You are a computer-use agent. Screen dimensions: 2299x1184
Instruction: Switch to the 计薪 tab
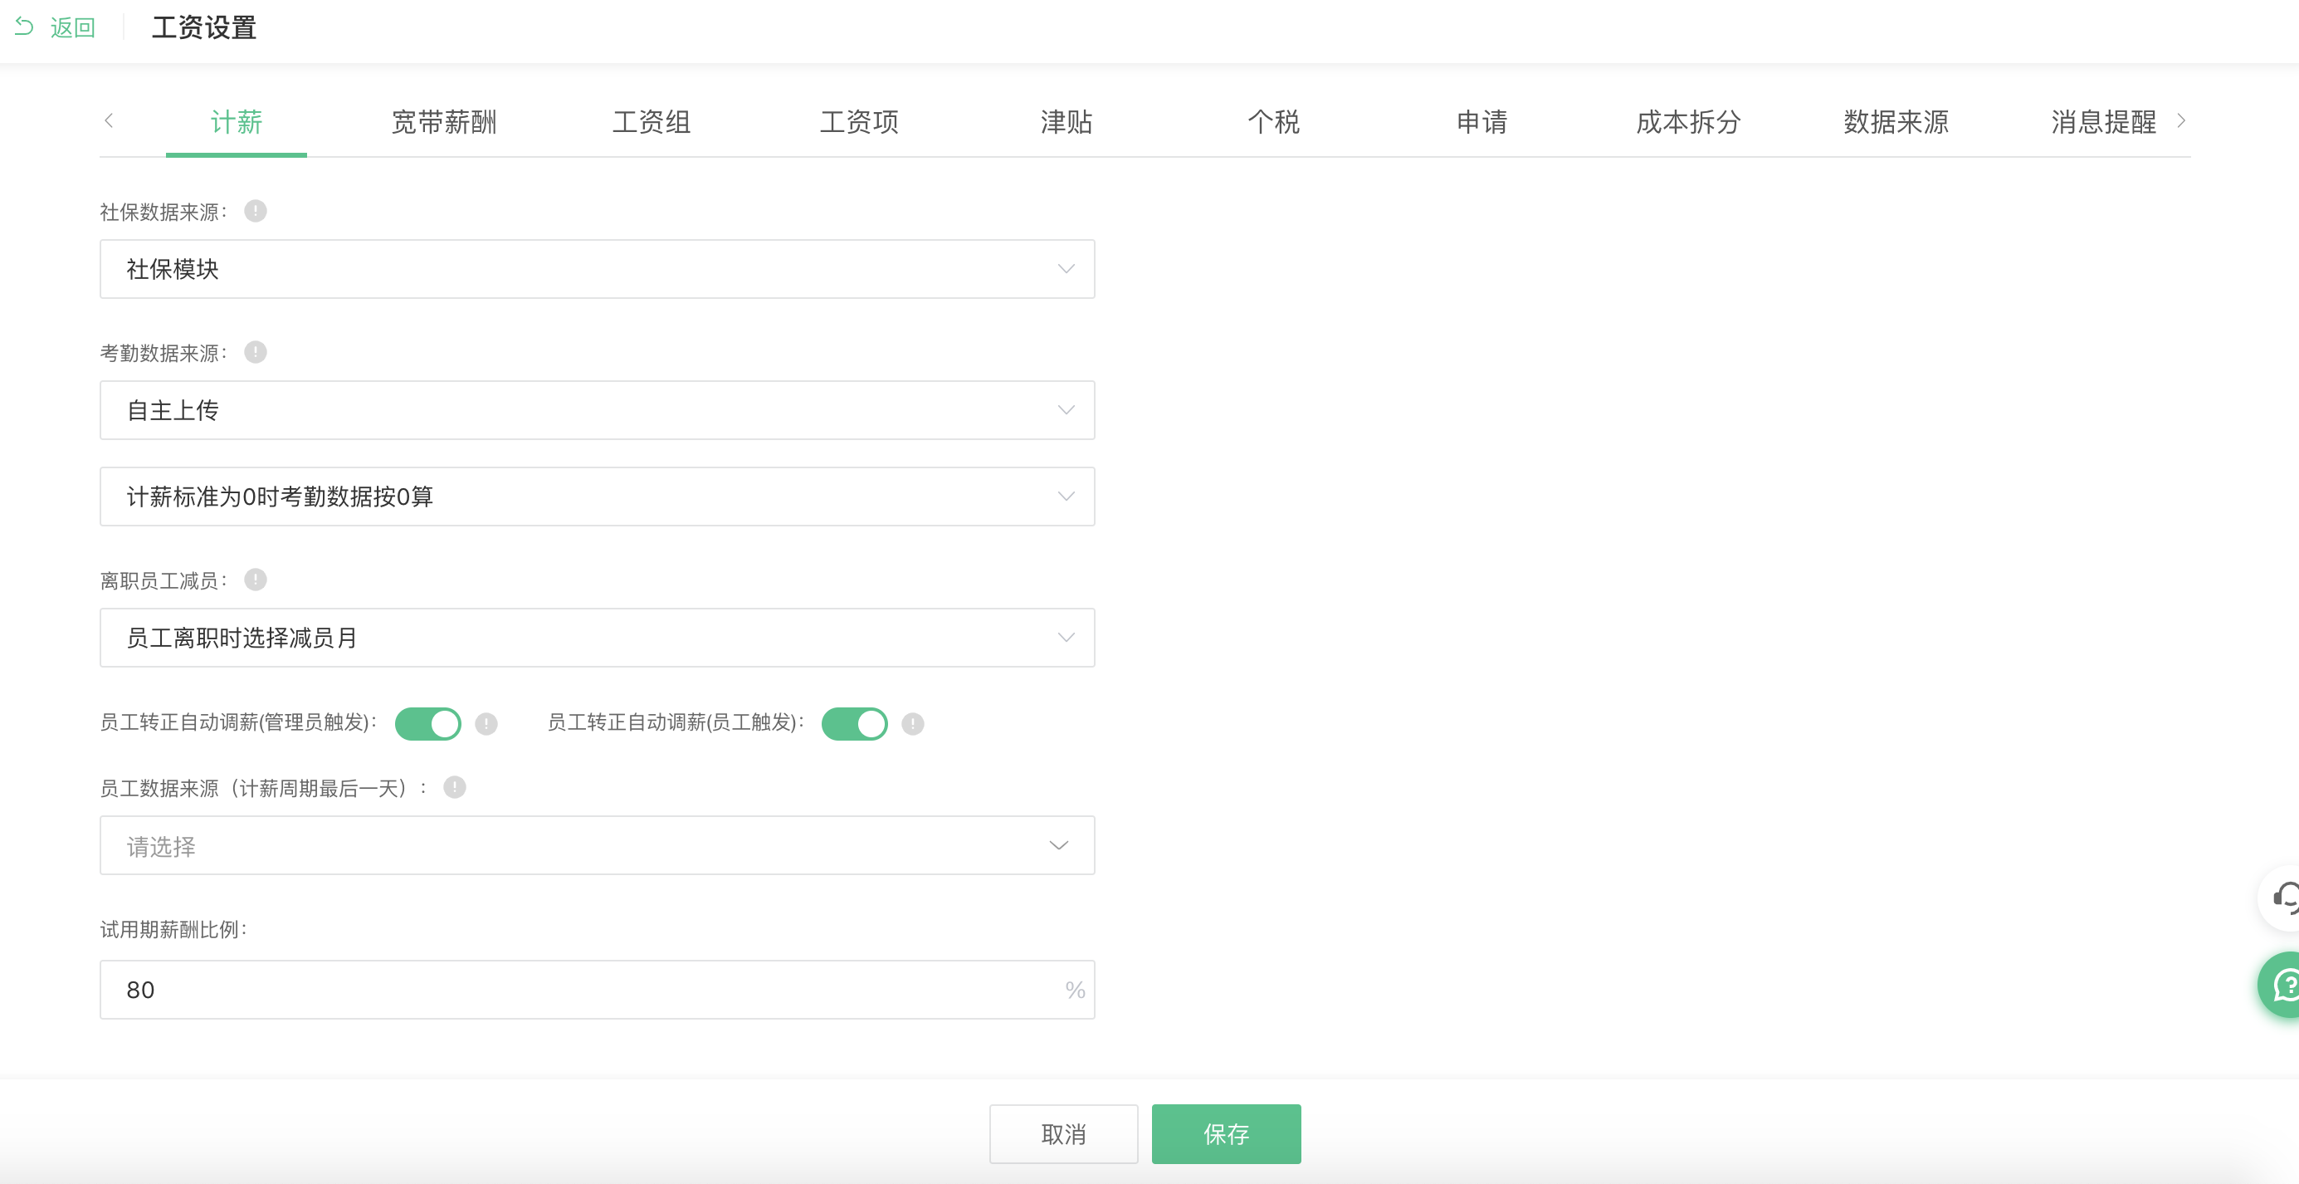pyautogui.click(x=236, y=122)
